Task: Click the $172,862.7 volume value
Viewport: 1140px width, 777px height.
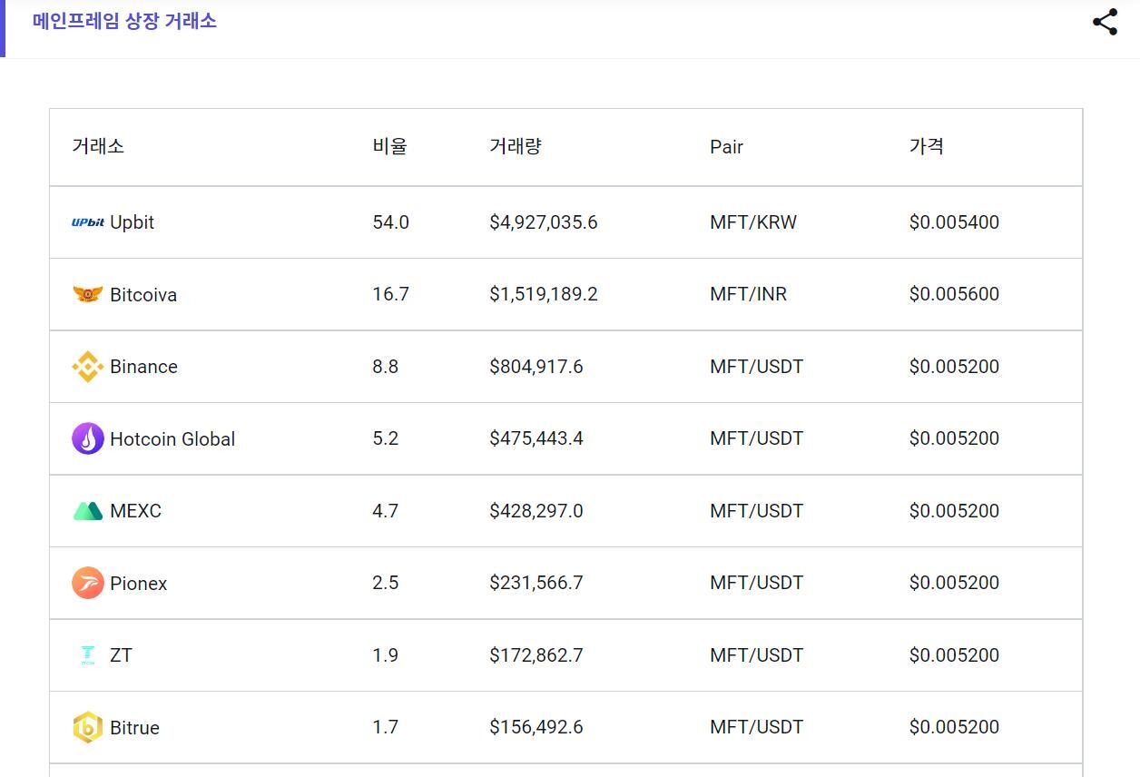Action: [536, 655]
